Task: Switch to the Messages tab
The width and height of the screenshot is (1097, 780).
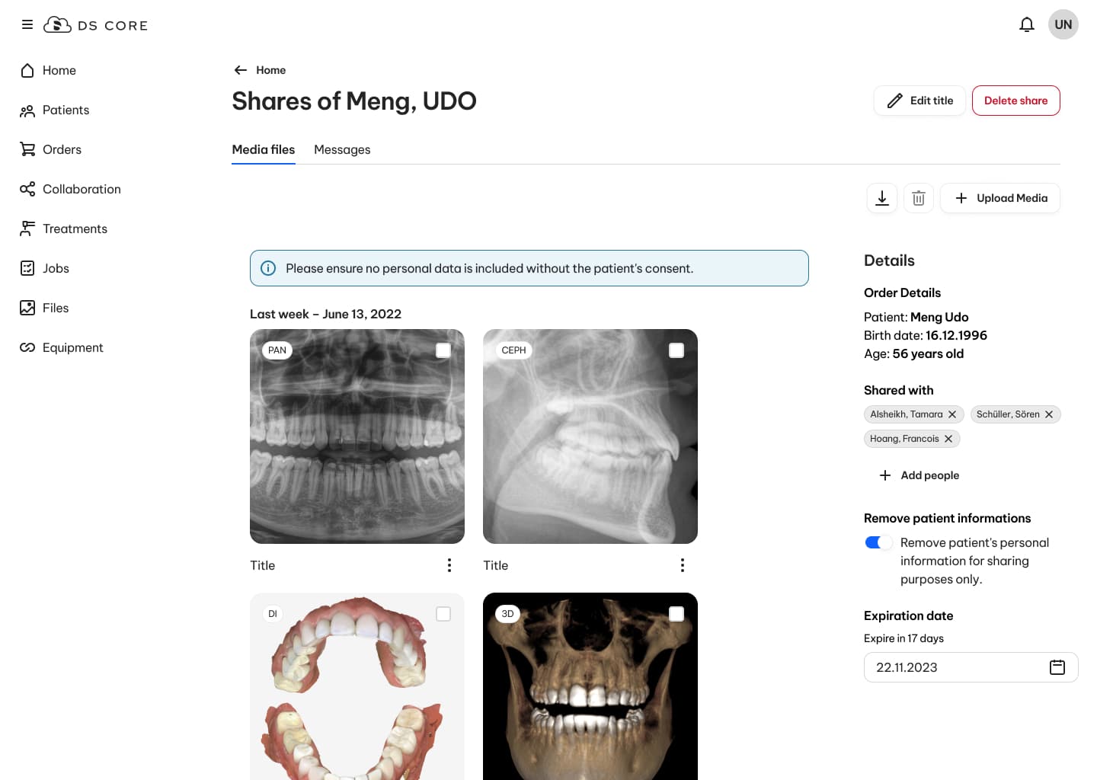Action: 342,150
